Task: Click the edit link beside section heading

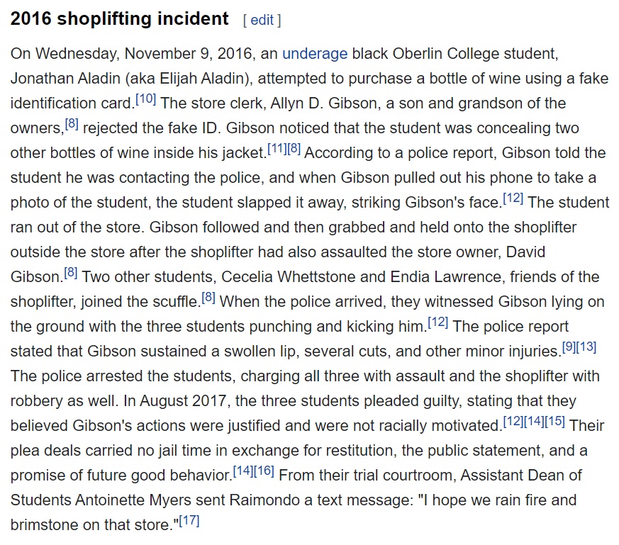Action: (262, 20)
